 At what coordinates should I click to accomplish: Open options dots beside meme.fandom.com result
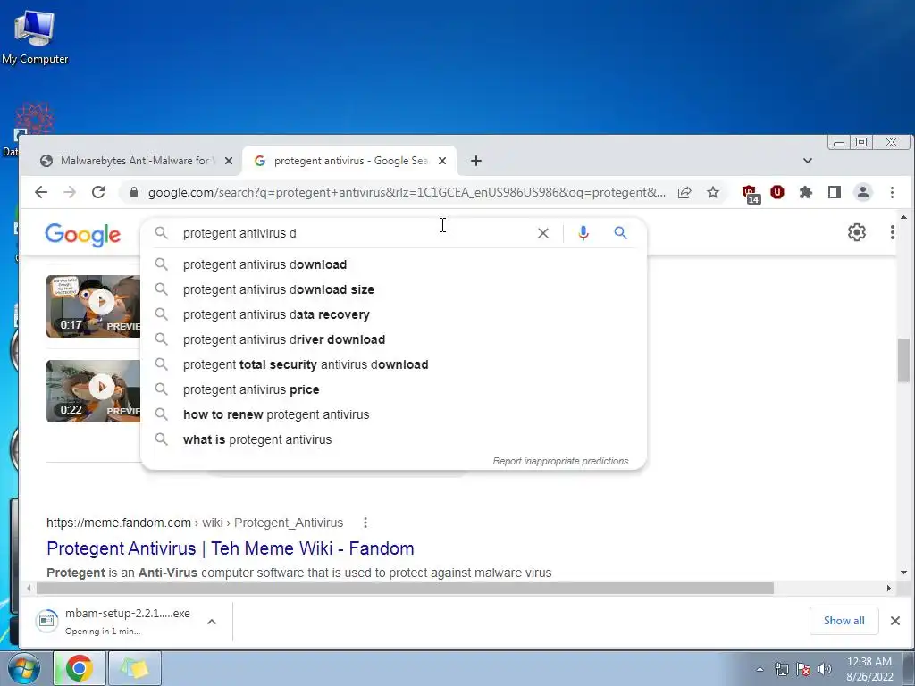coord(365,523)
